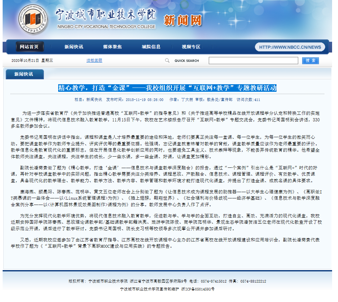Click the date 2020年10月21日 星期三

[x=32, y=61]
